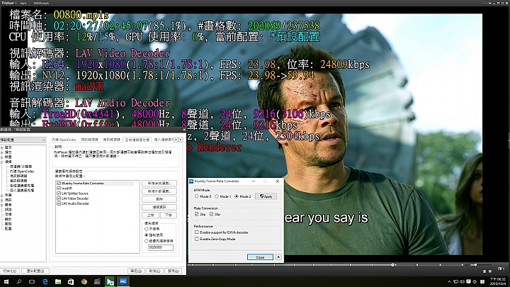Click 新增外部濾鏡 add external filter button

[159, 191]
